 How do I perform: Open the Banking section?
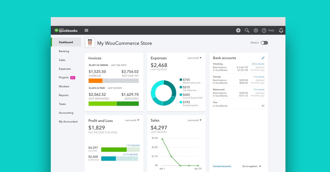tap(64, 51)
